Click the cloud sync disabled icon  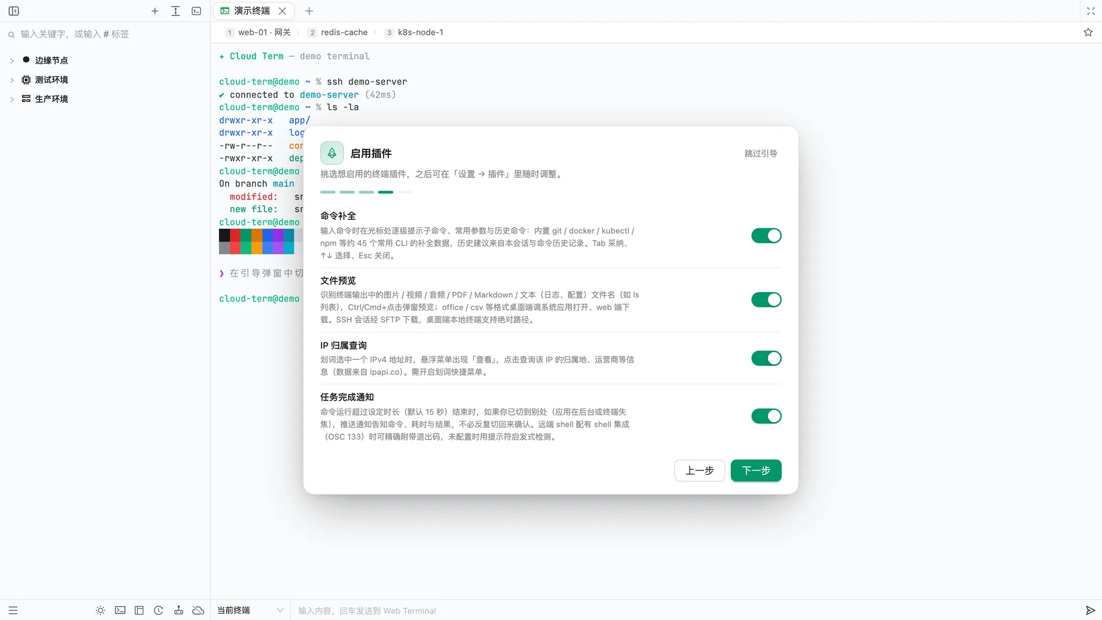pos(198,610)
